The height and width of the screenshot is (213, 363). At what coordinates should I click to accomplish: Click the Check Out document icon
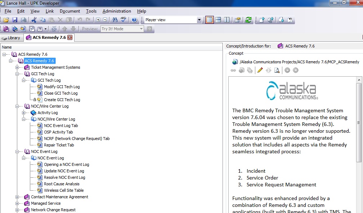coord(281,20)
